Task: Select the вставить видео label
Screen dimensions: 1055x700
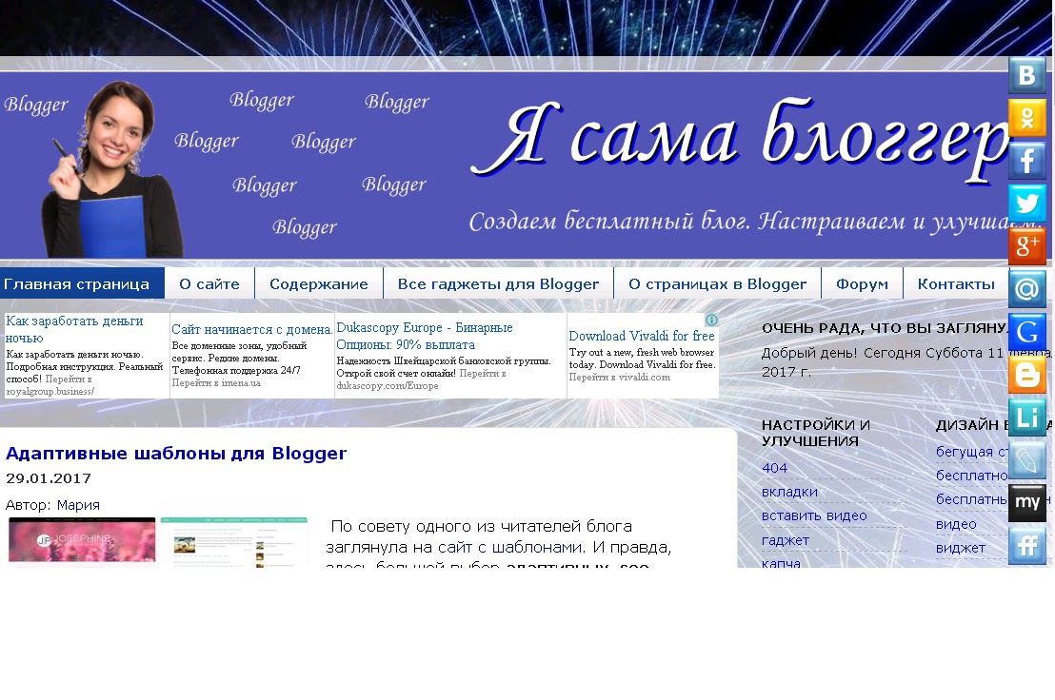Action: [x=814, y=515]
